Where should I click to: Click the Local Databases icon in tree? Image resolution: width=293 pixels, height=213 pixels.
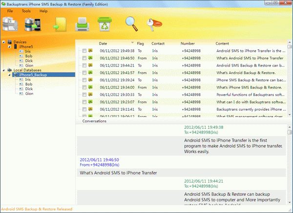pos(10,70)
